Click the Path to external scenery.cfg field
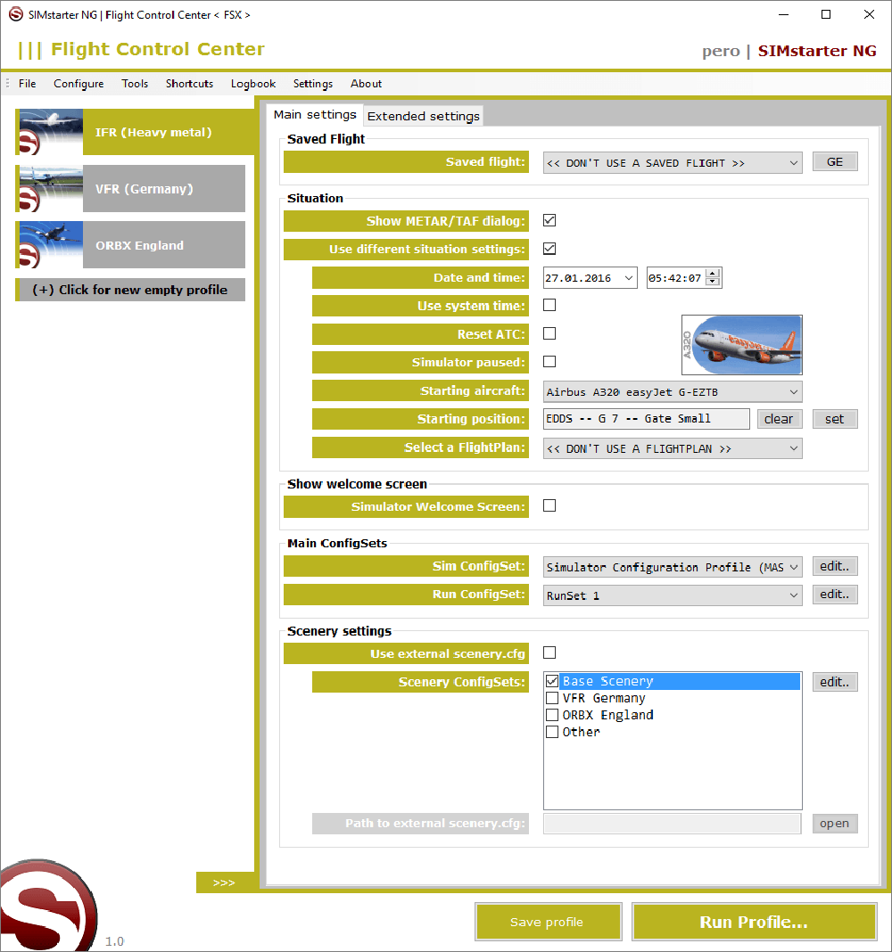The height and width of the screenshot is (952, 892). tap(672, 824)
